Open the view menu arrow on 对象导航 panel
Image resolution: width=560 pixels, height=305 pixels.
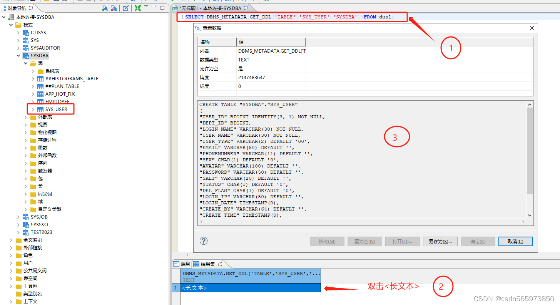pos(146,7)
